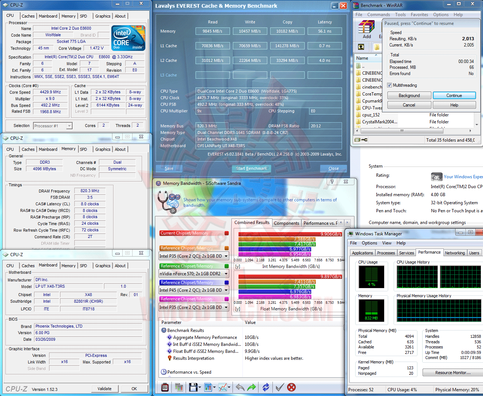Screen dimensions: 483x396
Task: Click the WinRAR Add archive icon
Action: [367, 29]
